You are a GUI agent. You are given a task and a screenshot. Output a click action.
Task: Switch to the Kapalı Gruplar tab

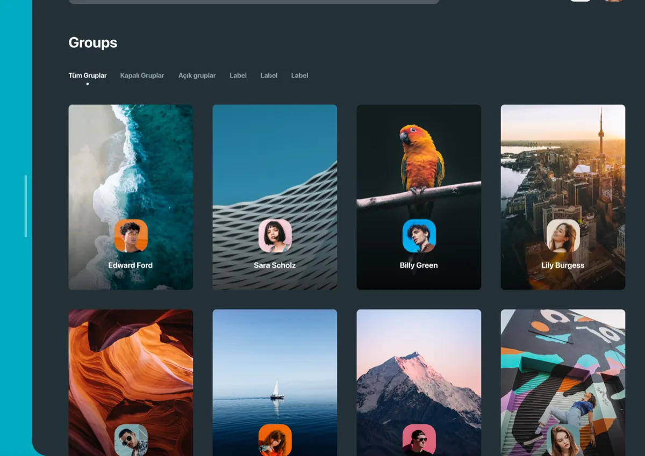(x=142, y=75)
